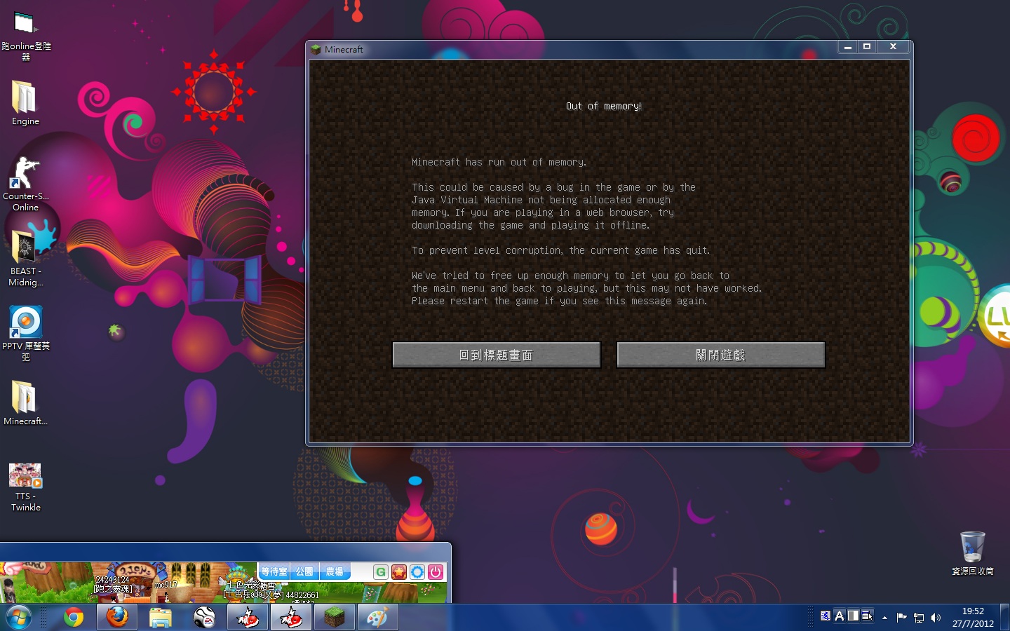Click the 速 input method icon
The image size is (1010, 631).
[x=826, y=616]
